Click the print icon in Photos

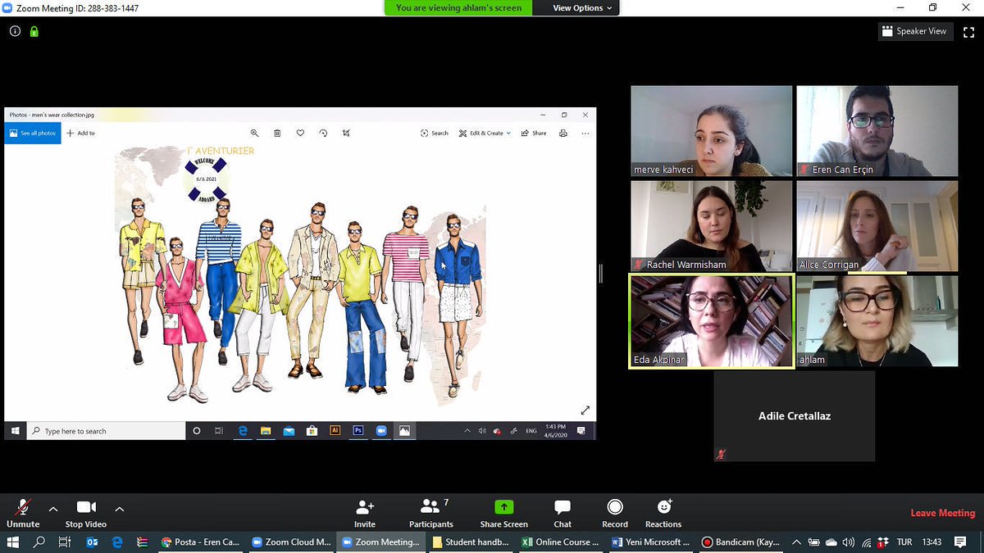(563, 133)
